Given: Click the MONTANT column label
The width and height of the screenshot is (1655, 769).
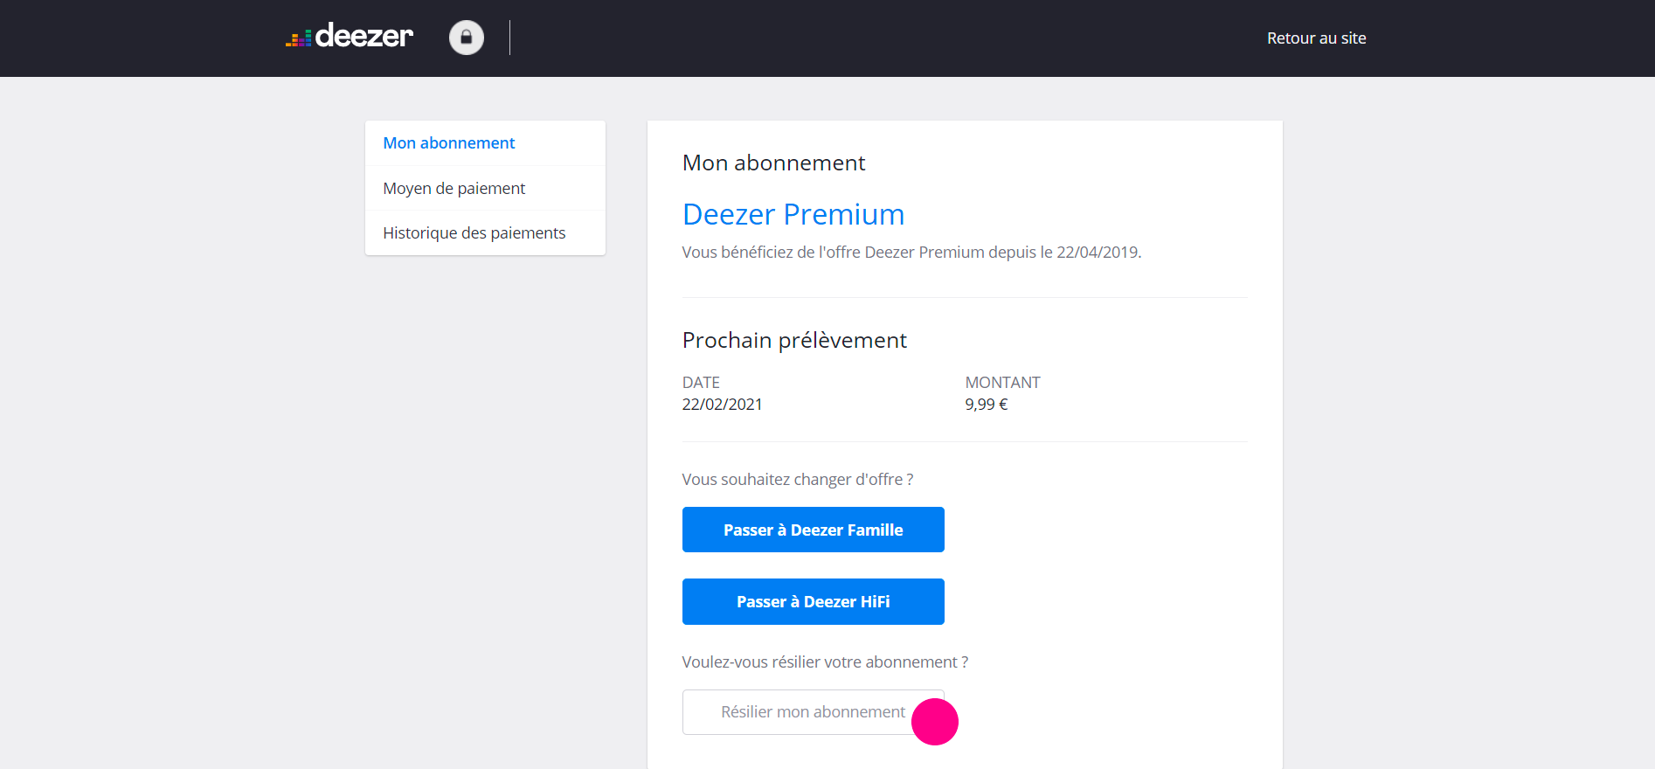Looking at the screenshot, I should [x=1002, y=383].
